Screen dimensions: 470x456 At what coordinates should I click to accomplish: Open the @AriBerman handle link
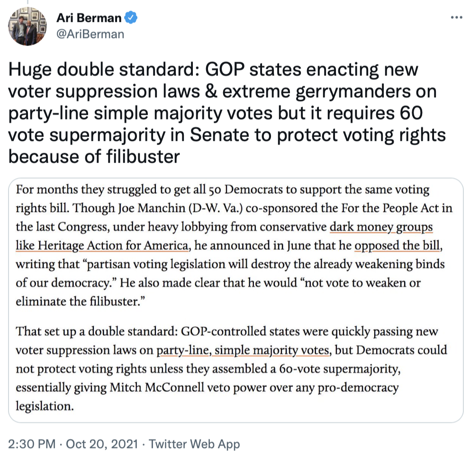tap(90, 34)
